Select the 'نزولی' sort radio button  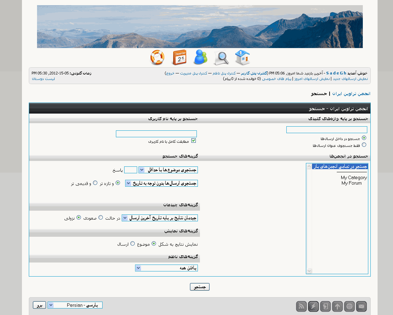[79, 218]
